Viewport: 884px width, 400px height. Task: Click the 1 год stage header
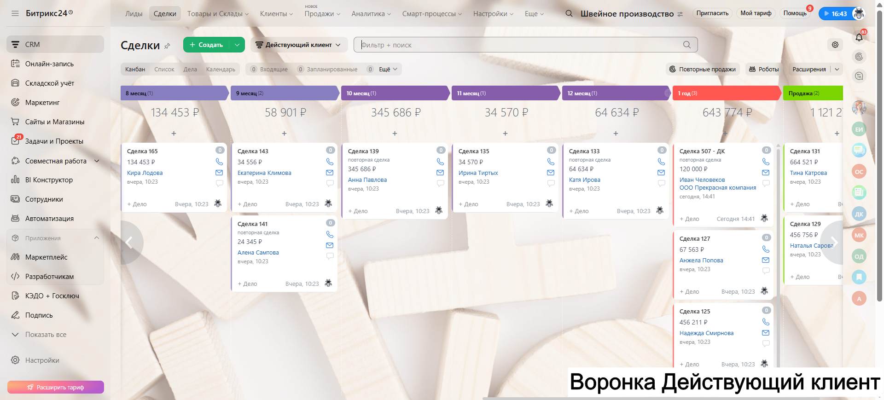tap(727, 93)
